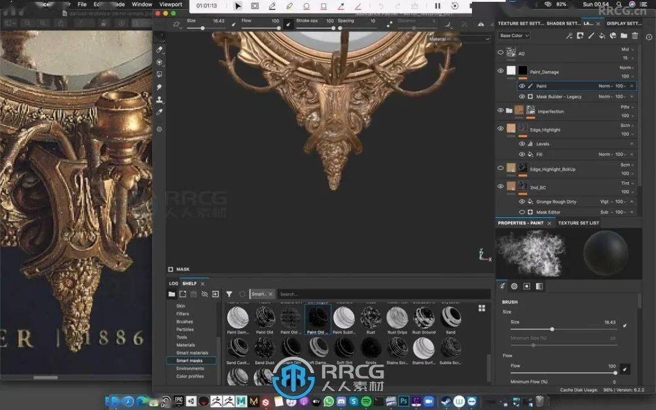Hide the Paint_Damage layer

[x=501, y=70]
